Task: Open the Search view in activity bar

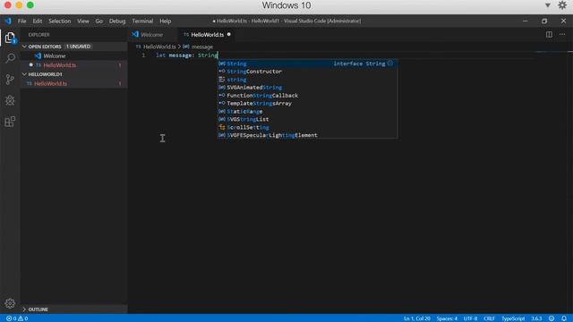Action: [10, 58]
